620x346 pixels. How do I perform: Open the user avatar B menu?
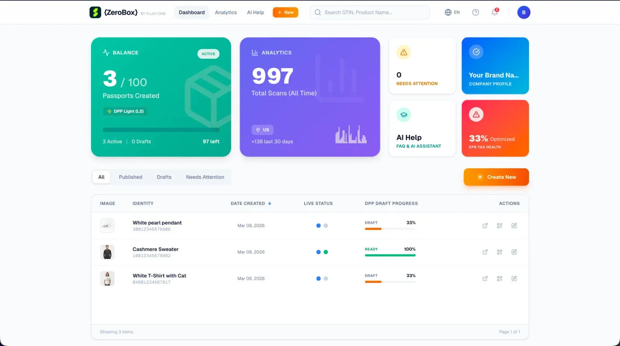click(524, 12)
